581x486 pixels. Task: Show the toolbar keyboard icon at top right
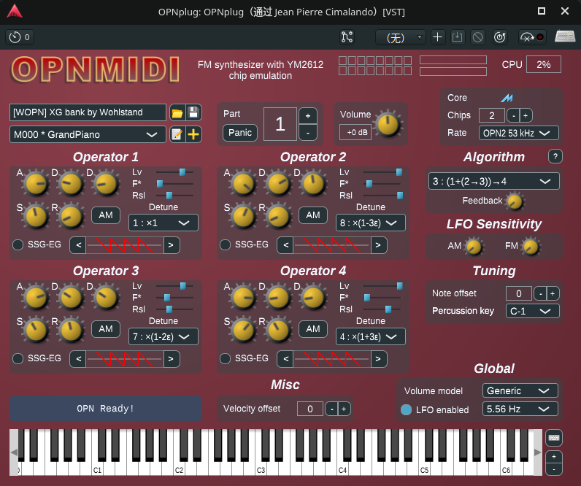pyautogui.click(x=565, y=36)
